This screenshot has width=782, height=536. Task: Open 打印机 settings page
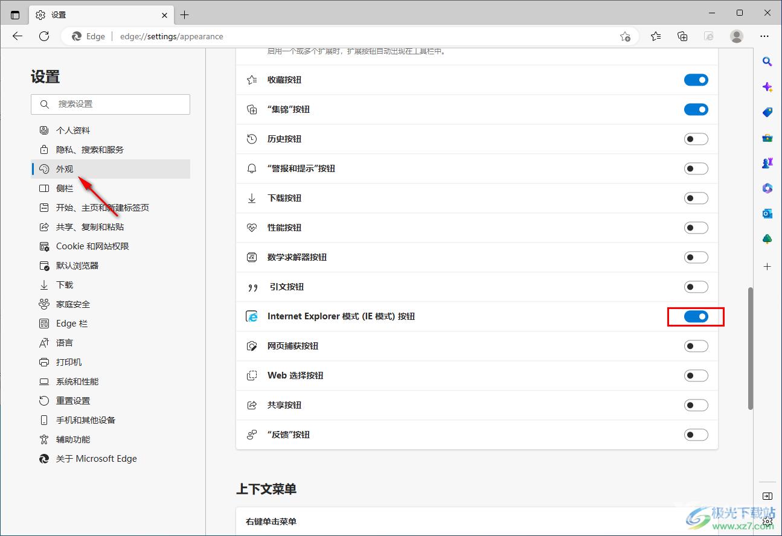pos(111,362)
